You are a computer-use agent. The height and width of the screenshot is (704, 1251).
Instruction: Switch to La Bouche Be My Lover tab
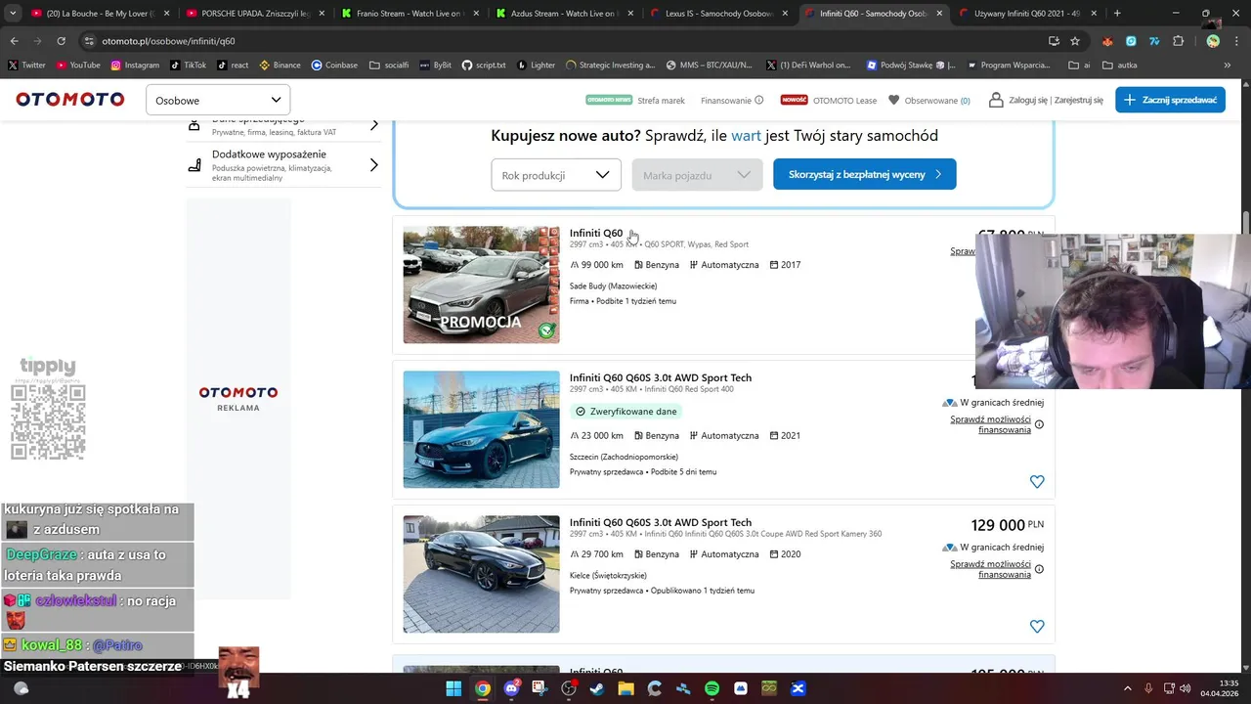point(100,14)
